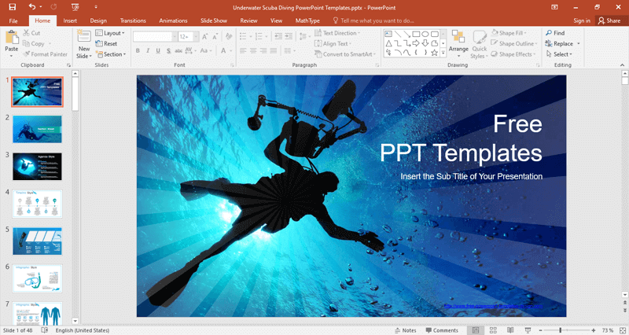Switch to Insert tab
The image size is (629, 335).
tap(70, 20)
